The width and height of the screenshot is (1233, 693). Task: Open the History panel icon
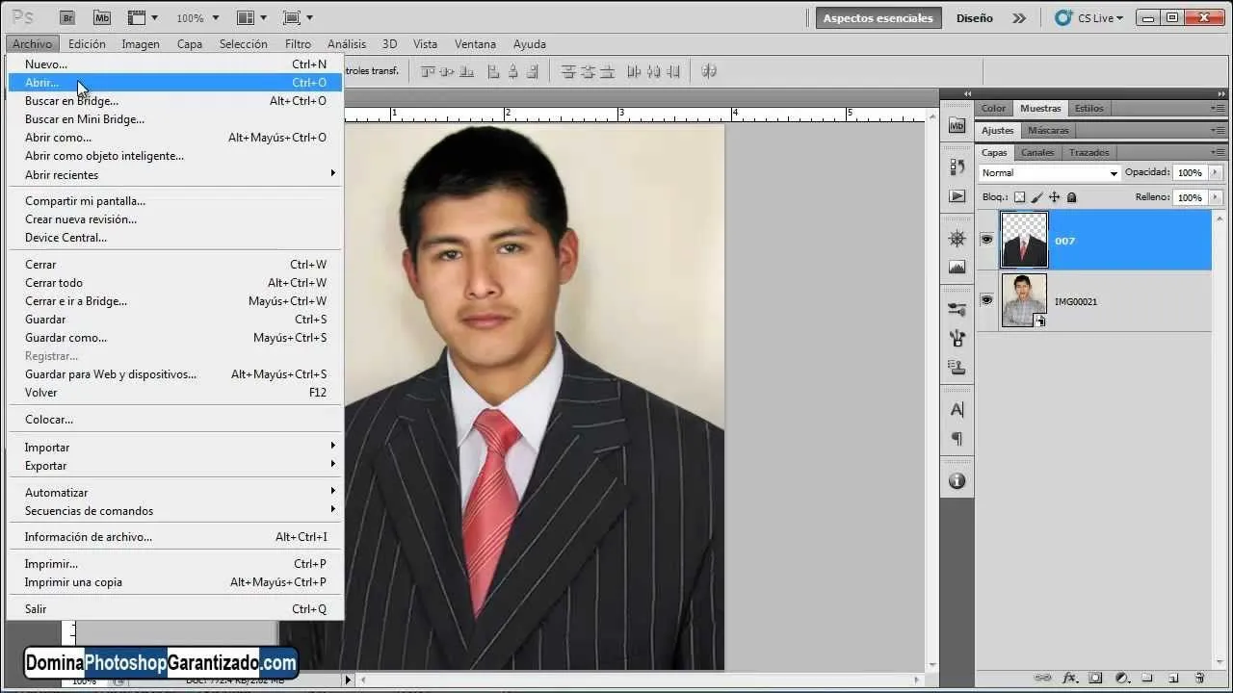pos(957,167)
